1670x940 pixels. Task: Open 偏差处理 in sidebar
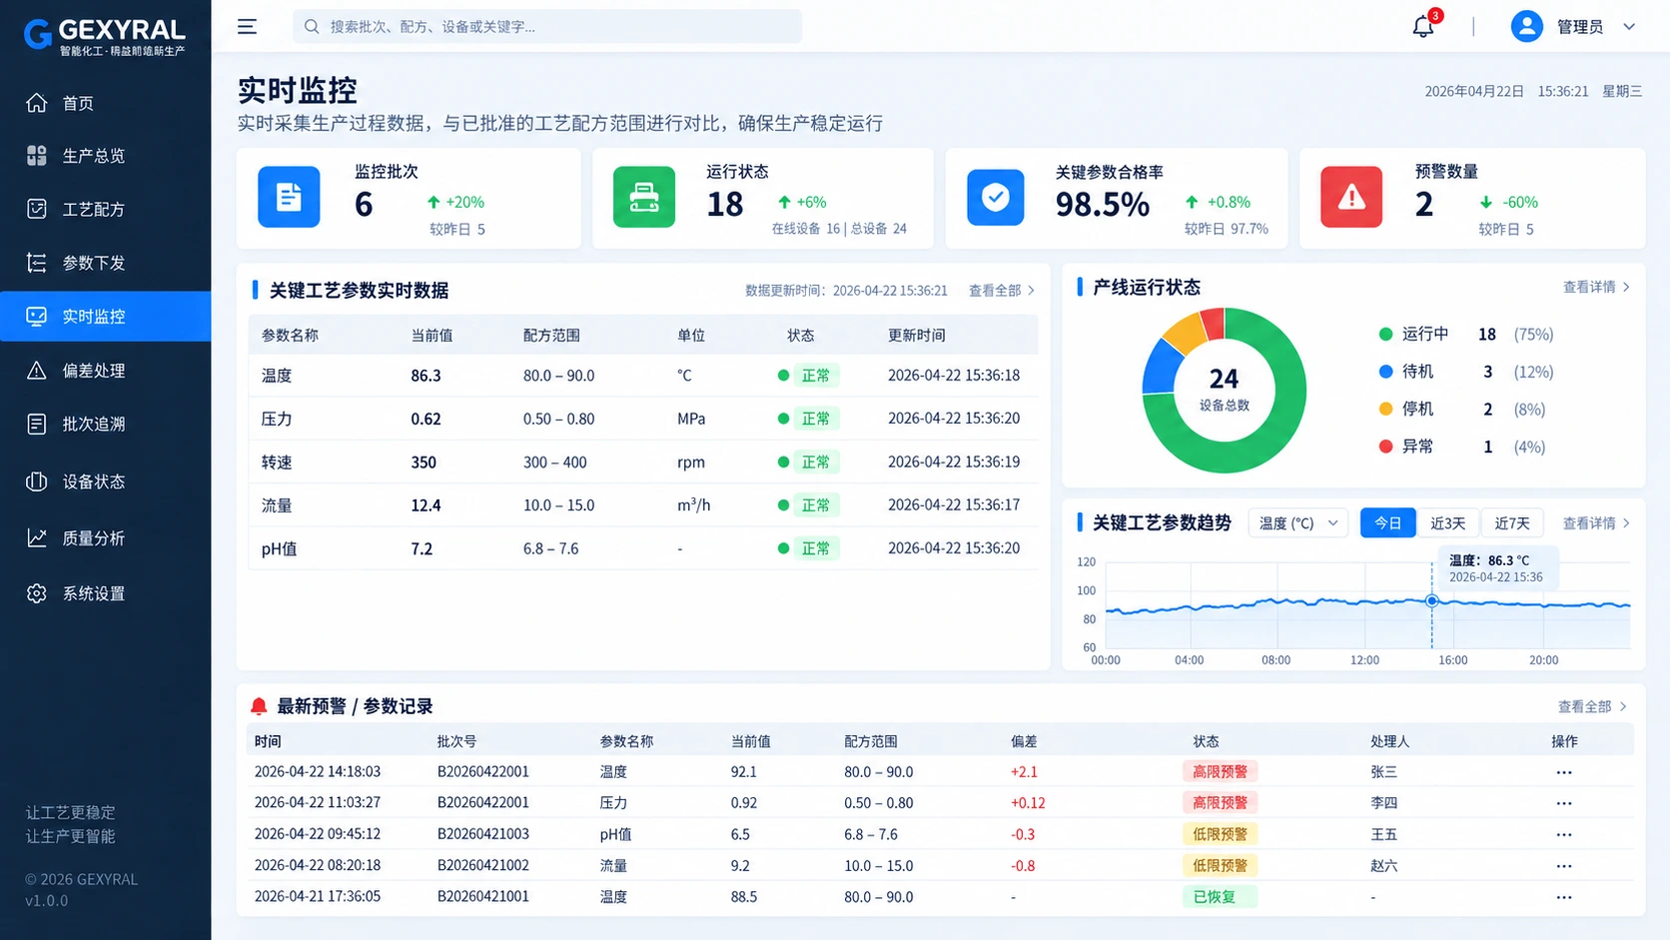[x=106, y=371]
